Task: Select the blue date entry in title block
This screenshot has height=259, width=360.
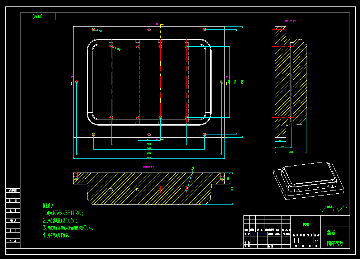Action: coord(262,234)
